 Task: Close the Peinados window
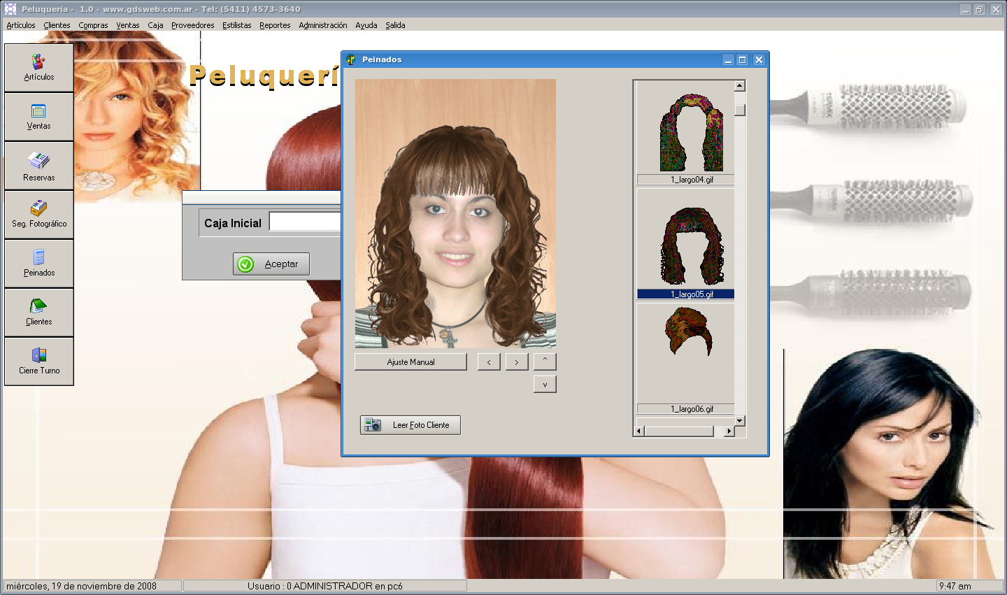tap(759, 60)
